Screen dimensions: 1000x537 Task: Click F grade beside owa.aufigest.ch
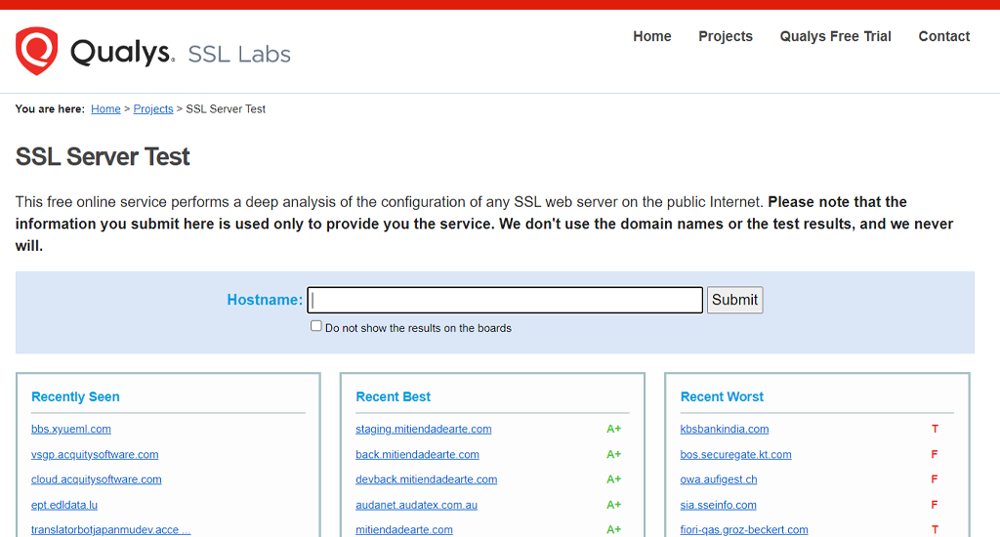tap(935, 479)
